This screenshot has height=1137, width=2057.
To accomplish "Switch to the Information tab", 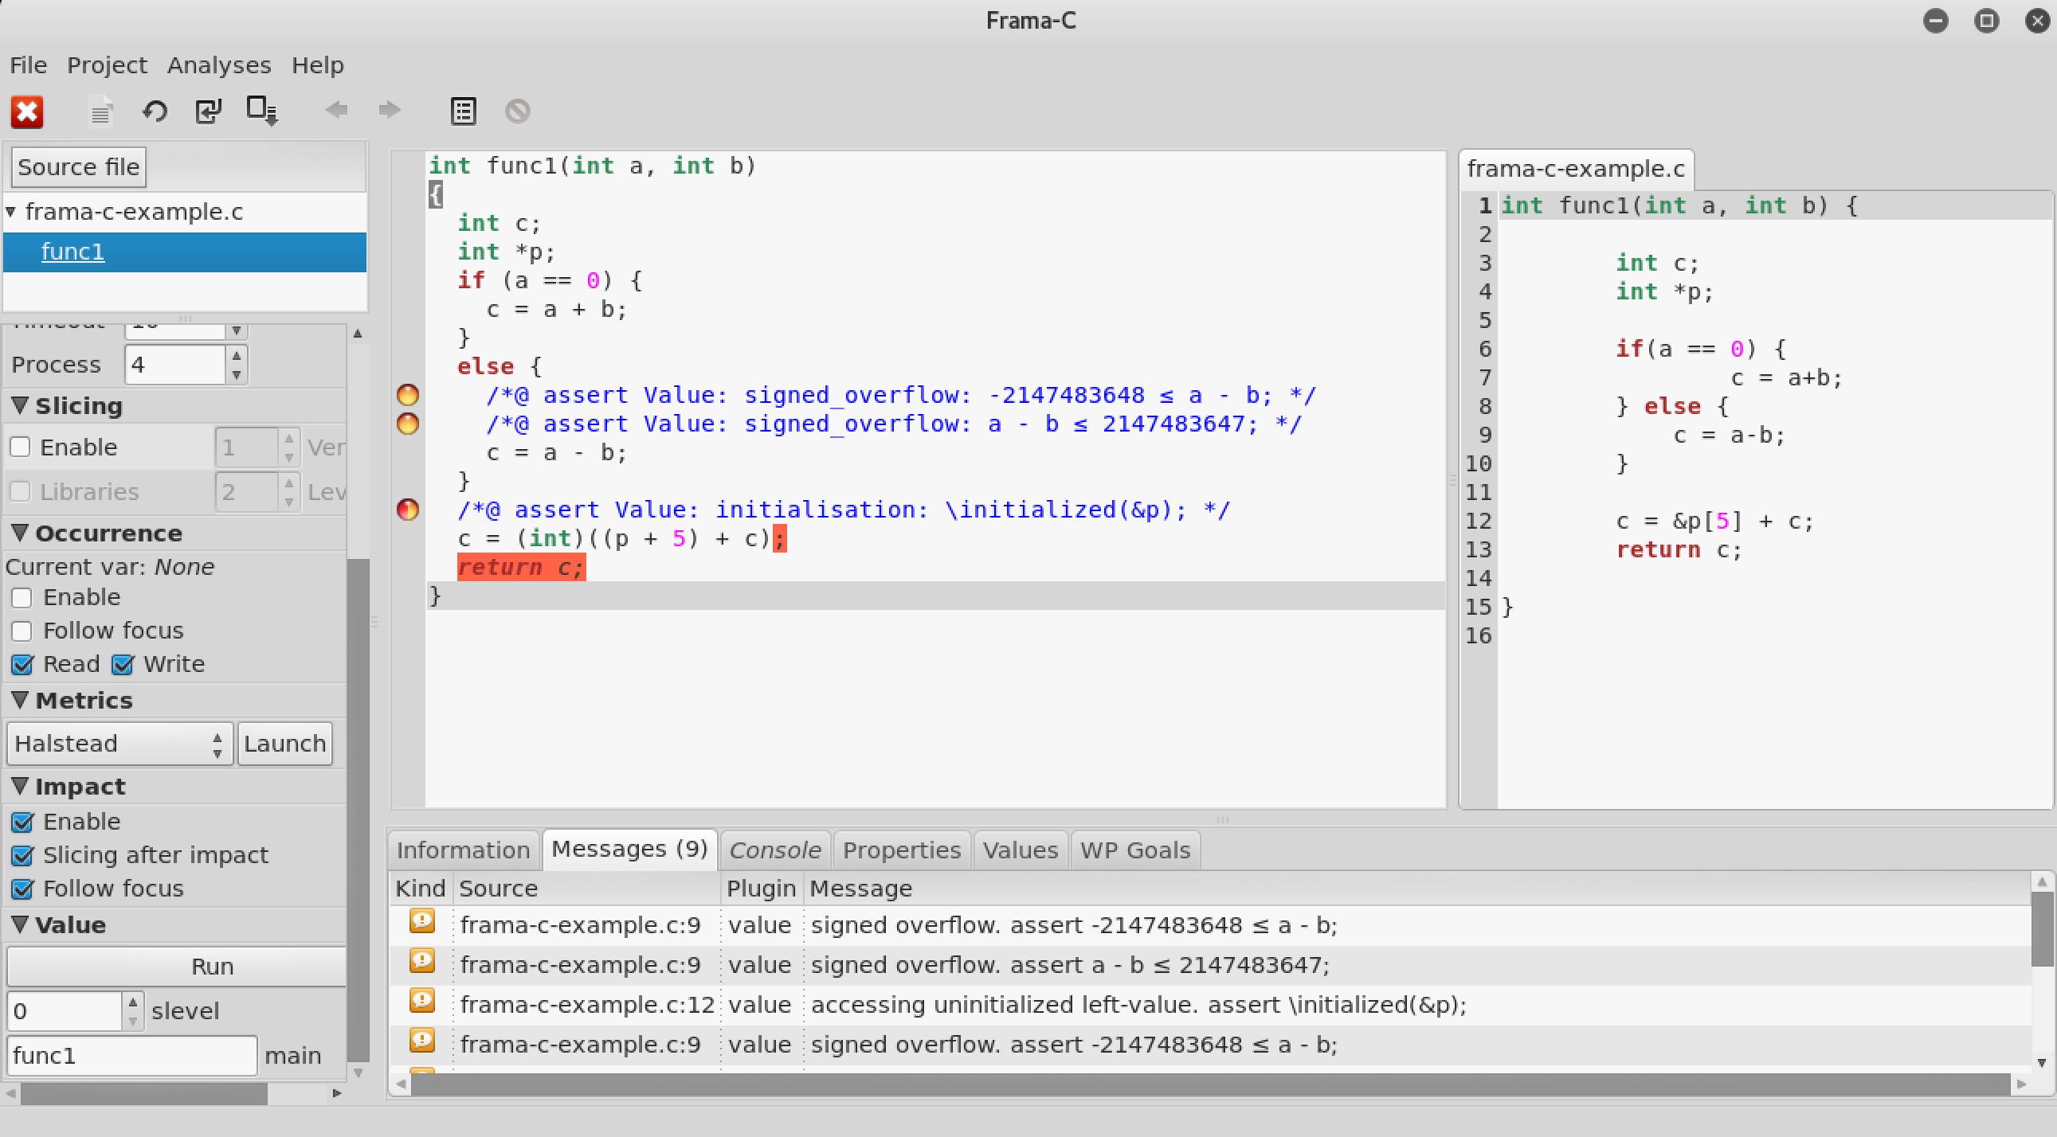I will [x=463, y=850].
